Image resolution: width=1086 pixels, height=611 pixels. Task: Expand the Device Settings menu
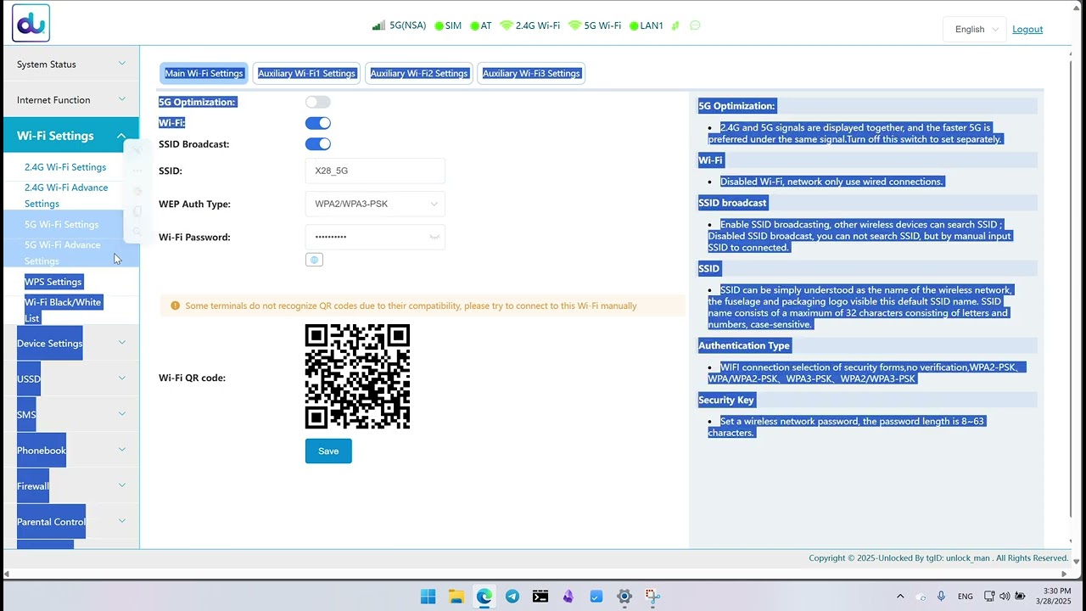[70, 344]
